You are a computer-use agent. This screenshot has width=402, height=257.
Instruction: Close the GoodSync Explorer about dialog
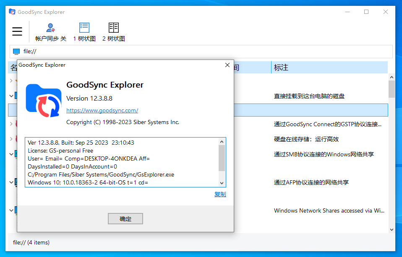pos(227,65)
